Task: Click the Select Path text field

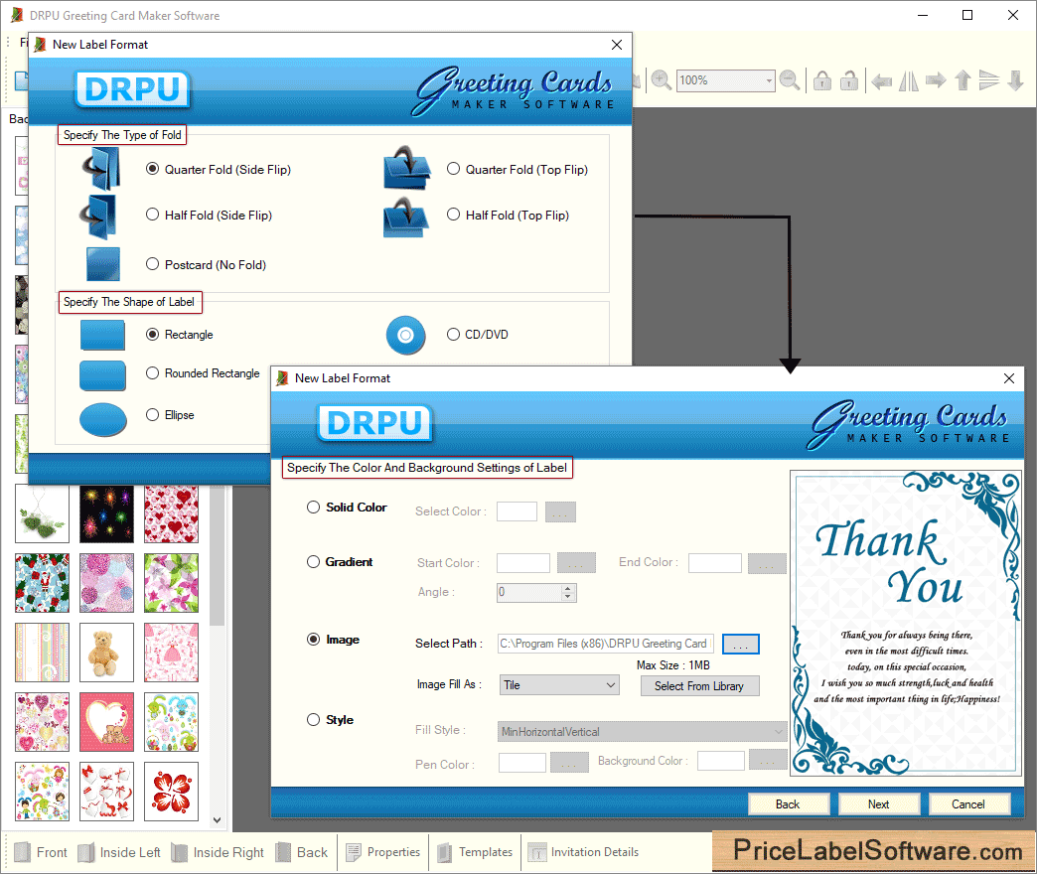Action: point(605,644)
